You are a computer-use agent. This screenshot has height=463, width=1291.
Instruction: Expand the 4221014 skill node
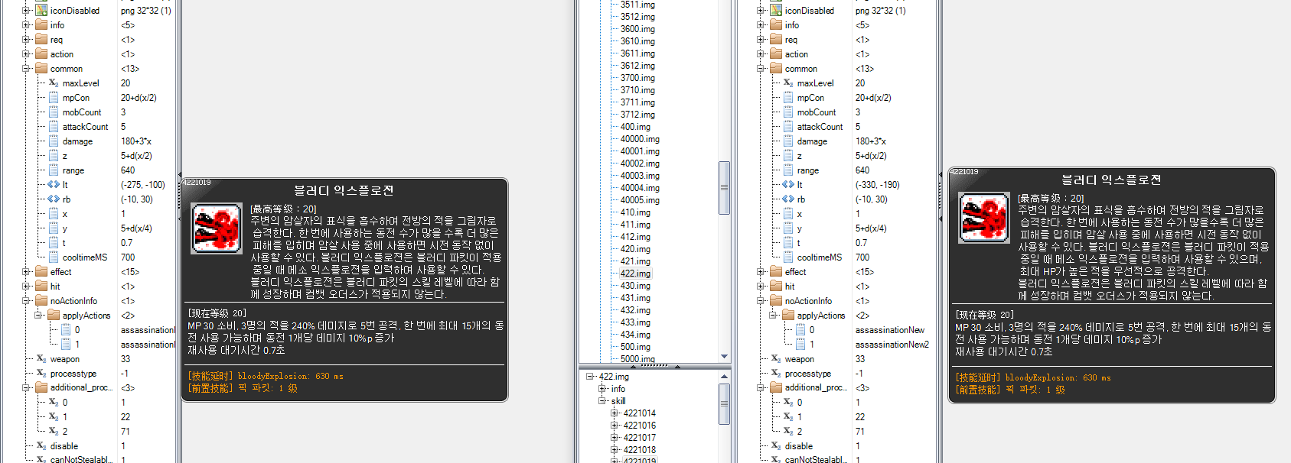tap(615, 413)
